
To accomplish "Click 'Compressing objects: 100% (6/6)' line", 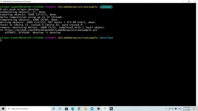I will (x=29, y=20).
